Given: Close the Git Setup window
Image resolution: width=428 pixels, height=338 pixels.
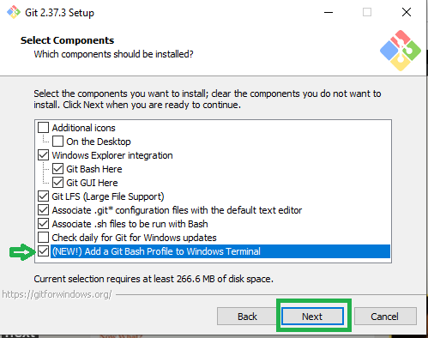Looking at the screenshot, I should (407, 12).
